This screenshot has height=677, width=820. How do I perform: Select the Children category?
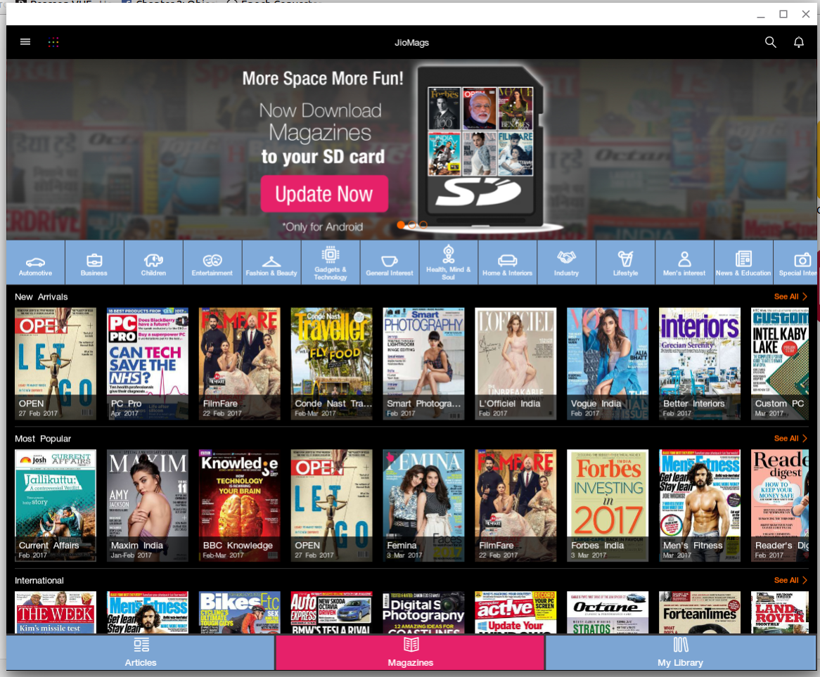click(x=153, y=262)
